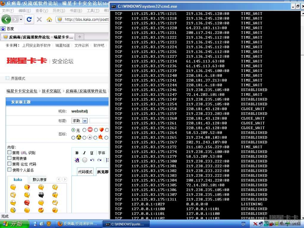304x228 pixels.
Task: Open the 软件吧 link
Action: click(99, 46)
